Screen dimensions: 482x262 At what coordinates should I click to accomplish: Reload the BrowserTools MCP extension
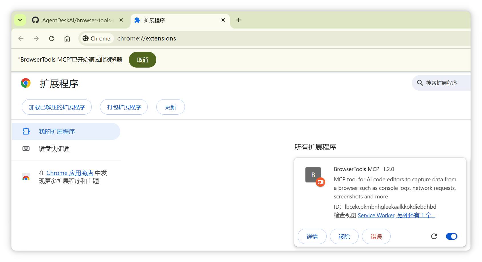point(434,236)
